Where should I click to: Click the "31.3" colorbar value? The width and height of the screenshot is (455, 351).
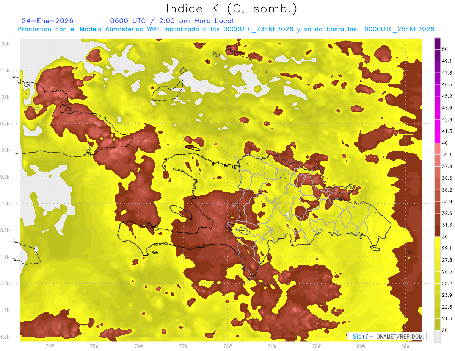[447, 225]
